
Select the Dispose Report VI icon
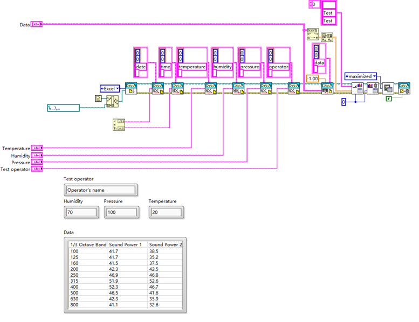pos(404,88)
